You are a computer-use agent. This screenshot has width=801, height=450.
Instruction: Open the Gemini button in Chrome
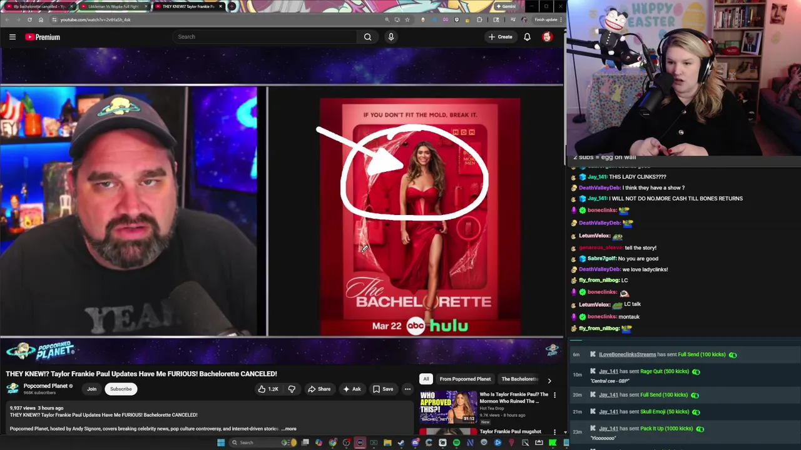506,6
